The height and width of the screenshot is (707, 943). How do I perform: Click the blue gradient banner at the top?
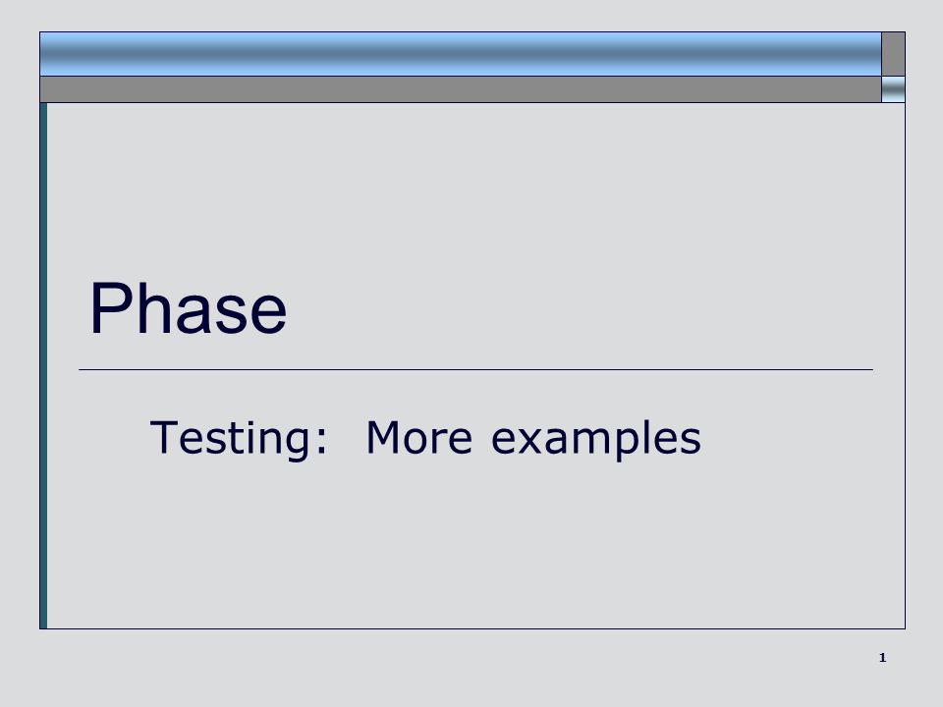click(461, 54)
